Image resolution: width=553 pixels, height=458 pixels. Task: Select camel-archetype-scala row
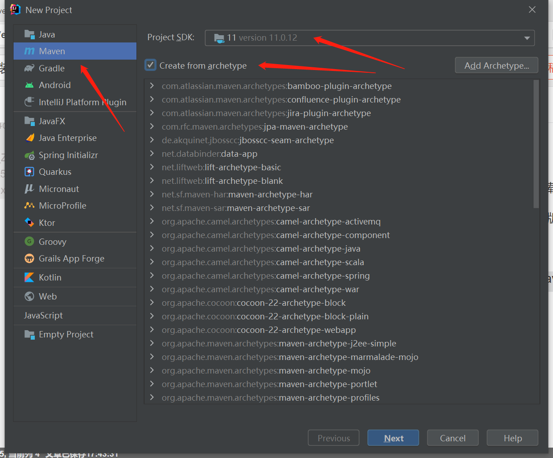click(339, 262)
